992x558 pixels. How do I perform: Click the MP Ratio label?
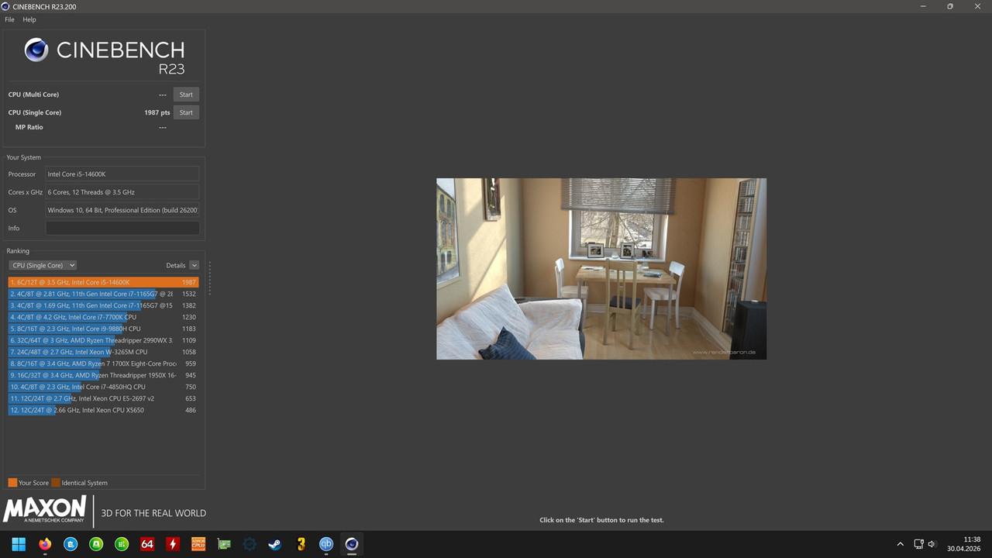29,127
